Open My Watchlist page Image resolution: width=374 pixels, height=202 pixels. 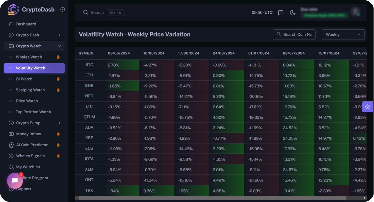34,167
